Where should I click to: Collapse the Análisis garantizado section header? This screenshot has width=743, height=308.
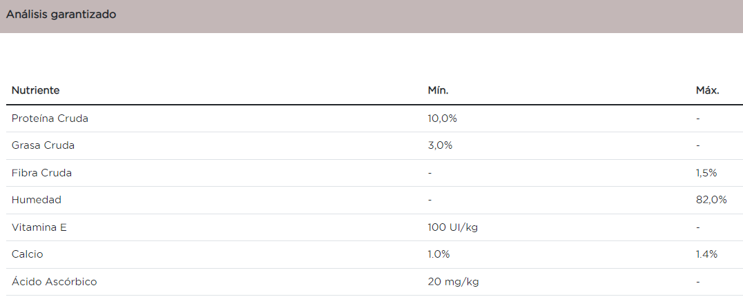61,14
